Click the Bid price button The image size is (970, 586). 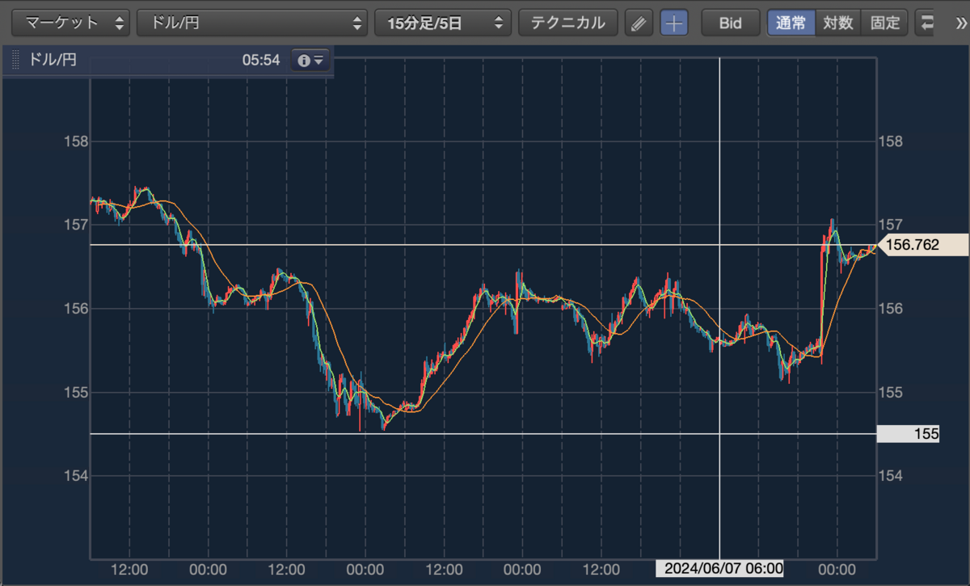[x=731, y=23]
